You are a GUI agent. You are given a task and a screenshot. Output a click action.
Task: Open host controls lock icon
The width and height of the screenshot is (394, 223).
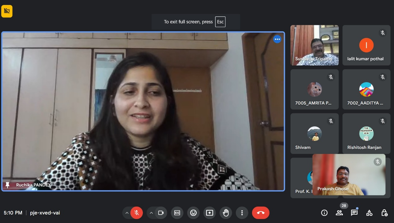tap(384, 213)
